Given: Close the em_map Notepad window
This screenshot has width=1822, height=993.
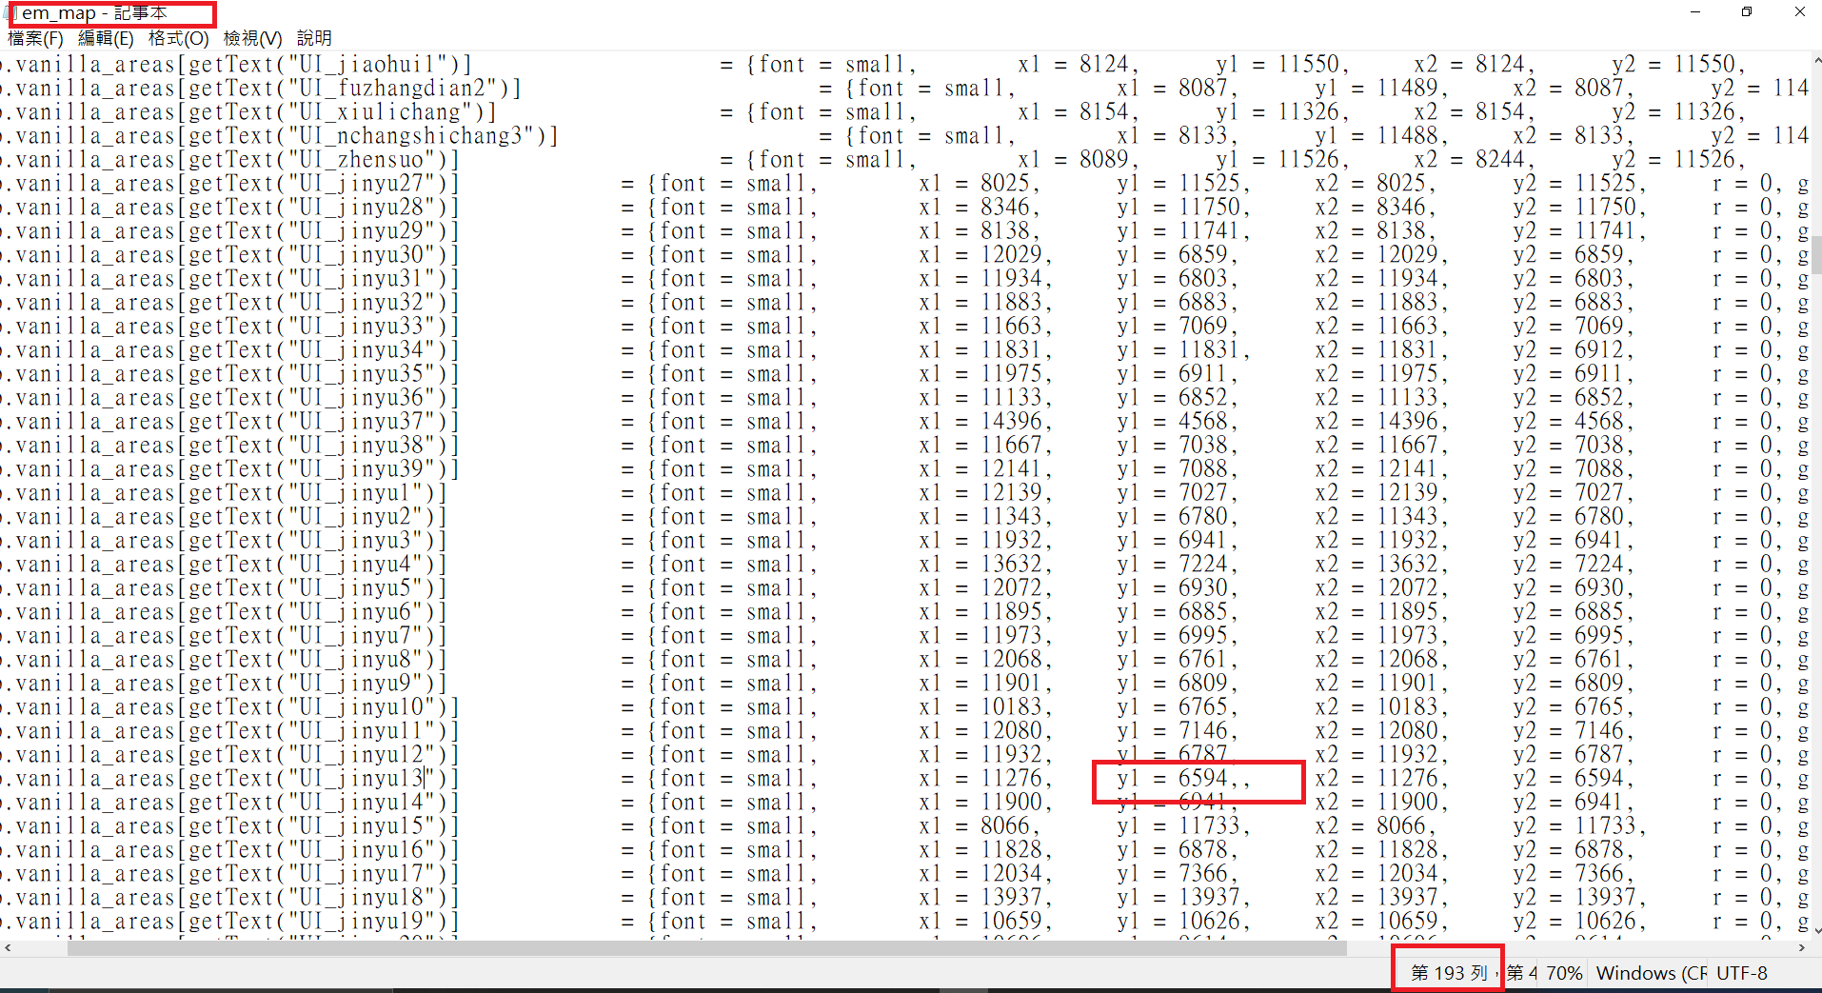Looking at the screenshot, I should 1799,12.
